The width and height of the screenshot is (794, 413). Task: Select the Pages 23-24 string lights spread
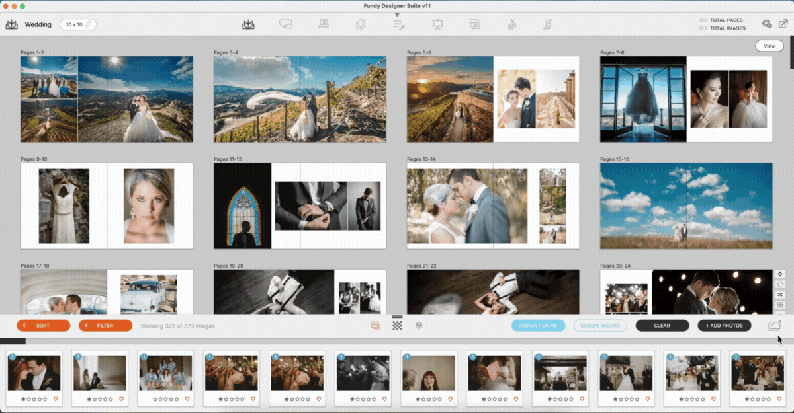(686, 291)
